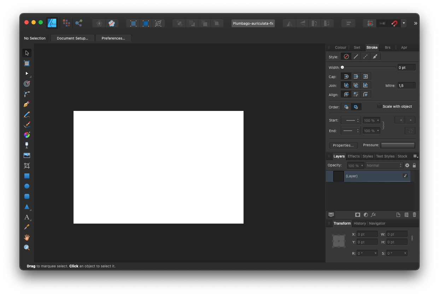Activate the Artboard tool
The width and height of the screenshot is (439, 296).
[x=27, y=63]
